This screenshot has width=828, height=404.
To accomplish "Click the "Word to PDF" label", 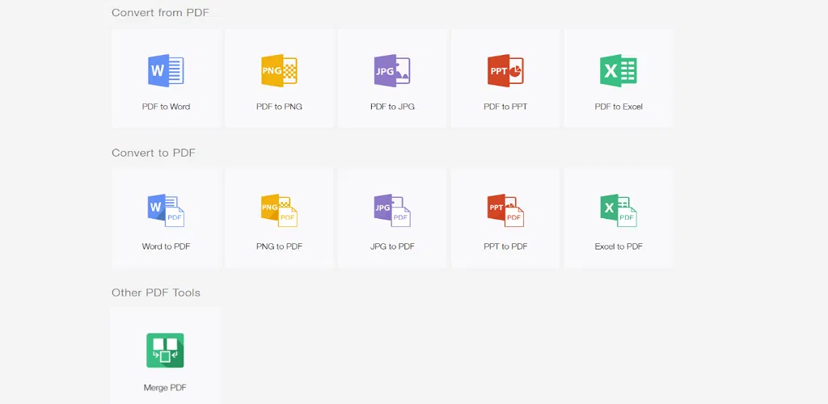I will click(166, 246).
